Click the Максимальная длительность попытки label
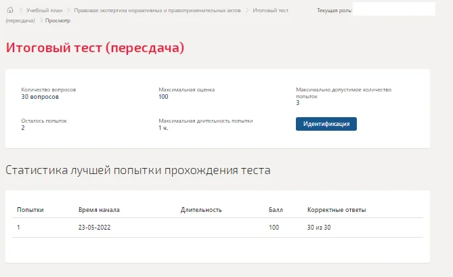 tap(206, 121)
